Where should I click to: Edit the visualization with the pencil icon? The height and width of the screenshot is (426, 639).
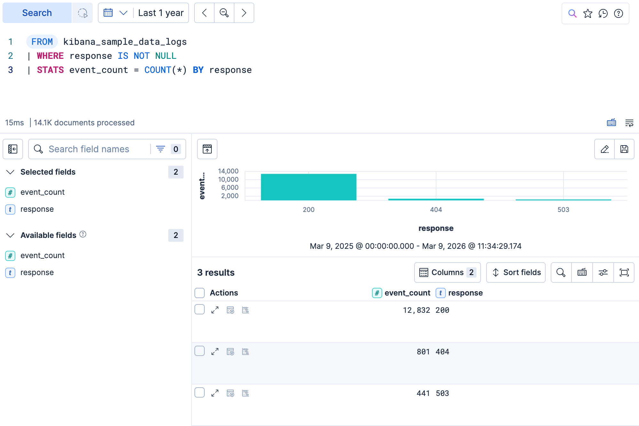[604, 149]
